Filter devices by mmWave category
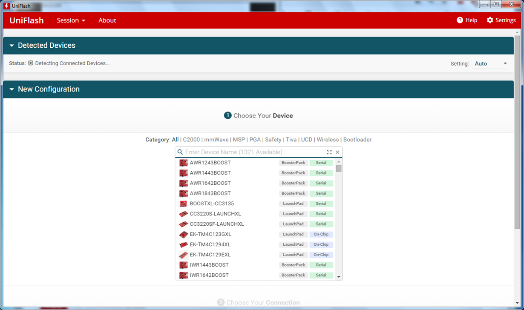Viewport: 524px width, 310px height. [216, 140]
